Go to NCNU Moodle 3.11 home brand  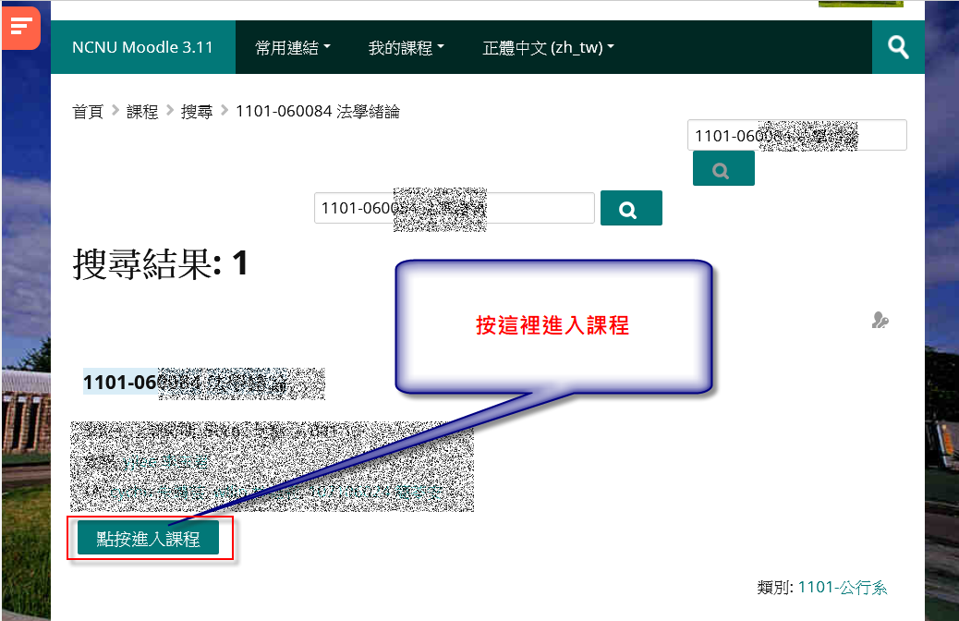pos(142,47)
